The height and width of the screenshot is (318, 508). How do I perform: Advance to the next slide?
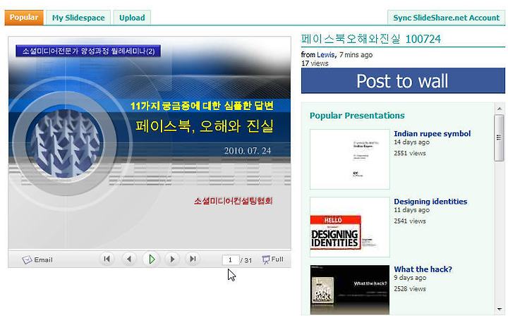(172, 259)
